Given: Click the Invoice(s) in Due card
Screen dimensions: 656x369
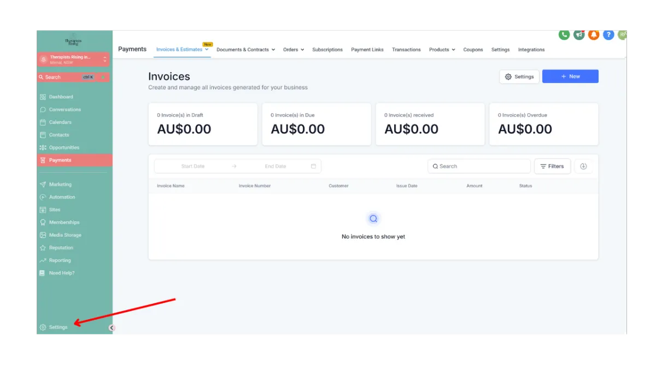Looking at the screenshot, I should pos(317,124).
